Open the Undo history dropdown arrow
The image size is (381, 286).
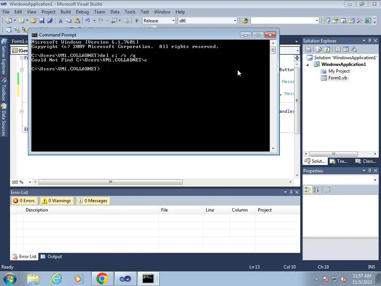click(x=94, y=21)
